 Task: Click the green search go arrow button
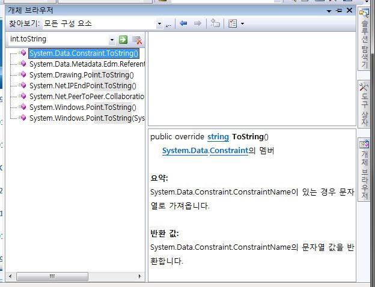[123, 40]
